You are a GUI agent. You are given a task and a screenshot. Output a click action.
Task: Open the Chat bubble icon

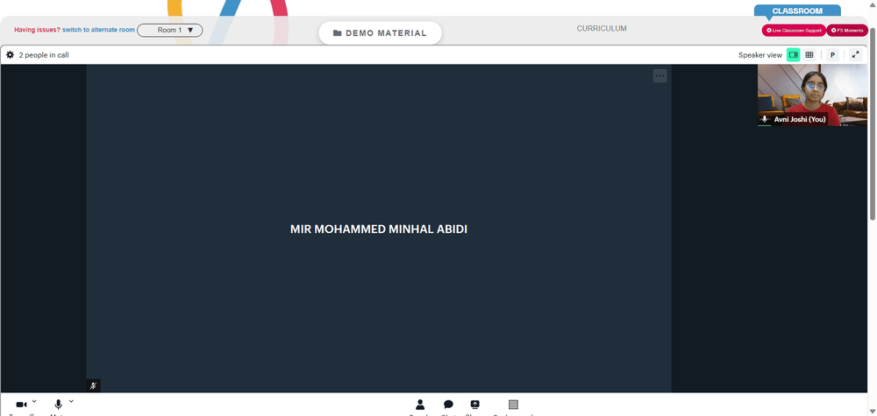[x=448, y=405]
